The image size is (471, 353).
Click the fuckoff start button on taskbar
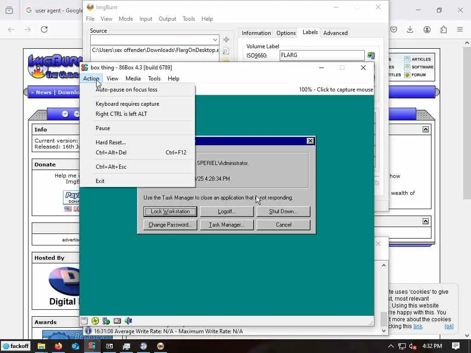point(16,346)
